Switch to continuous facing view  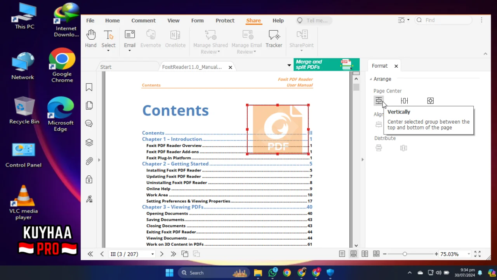[376, 254]
